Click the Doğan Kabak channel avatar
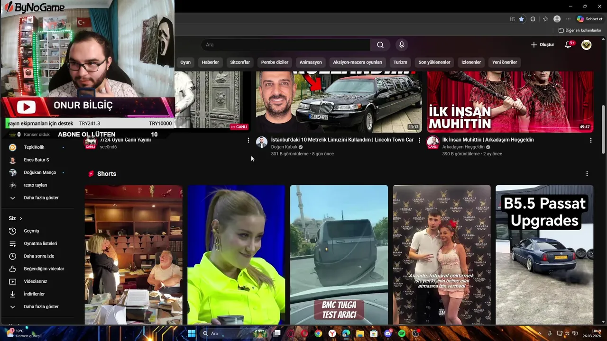The image size is (607, 341). coord(262,142)
